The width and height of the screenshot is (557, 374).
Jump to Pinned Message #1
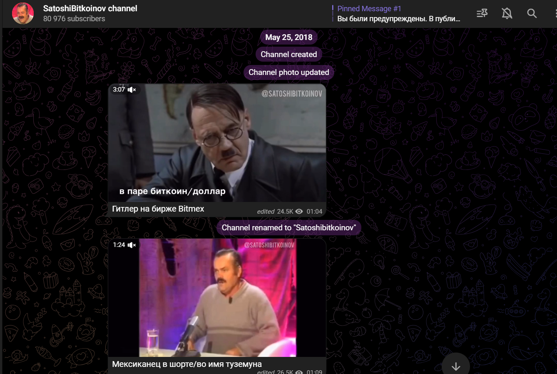click(x=399, y=14)
